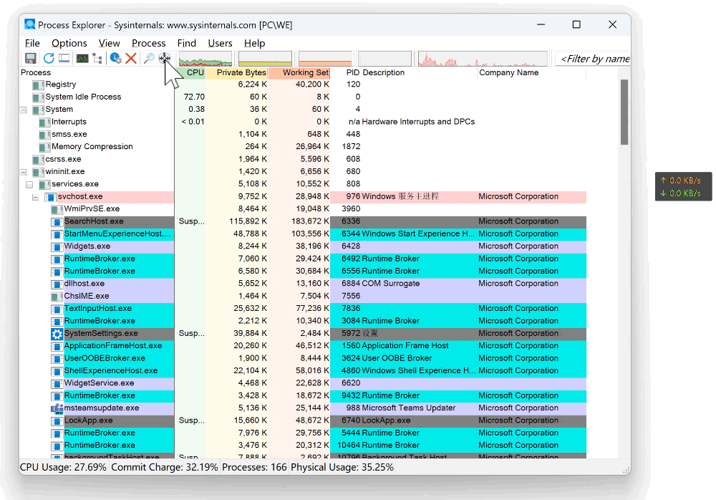Collapse the services.exe tree node
The width and height of the screenshot is (716, 500).
click(x=29, y=184)
